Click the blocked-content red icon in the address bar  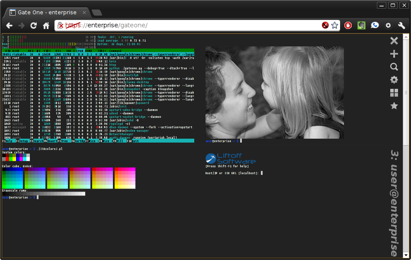click(x=325, y=25)
